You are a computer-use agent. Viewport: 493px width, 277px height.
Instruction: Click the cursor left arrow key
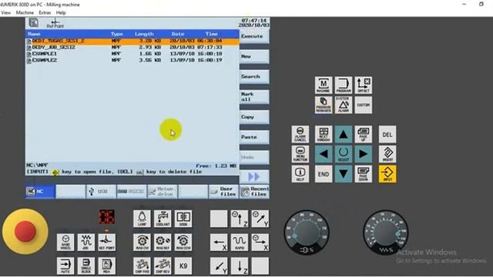coord(324,154)
